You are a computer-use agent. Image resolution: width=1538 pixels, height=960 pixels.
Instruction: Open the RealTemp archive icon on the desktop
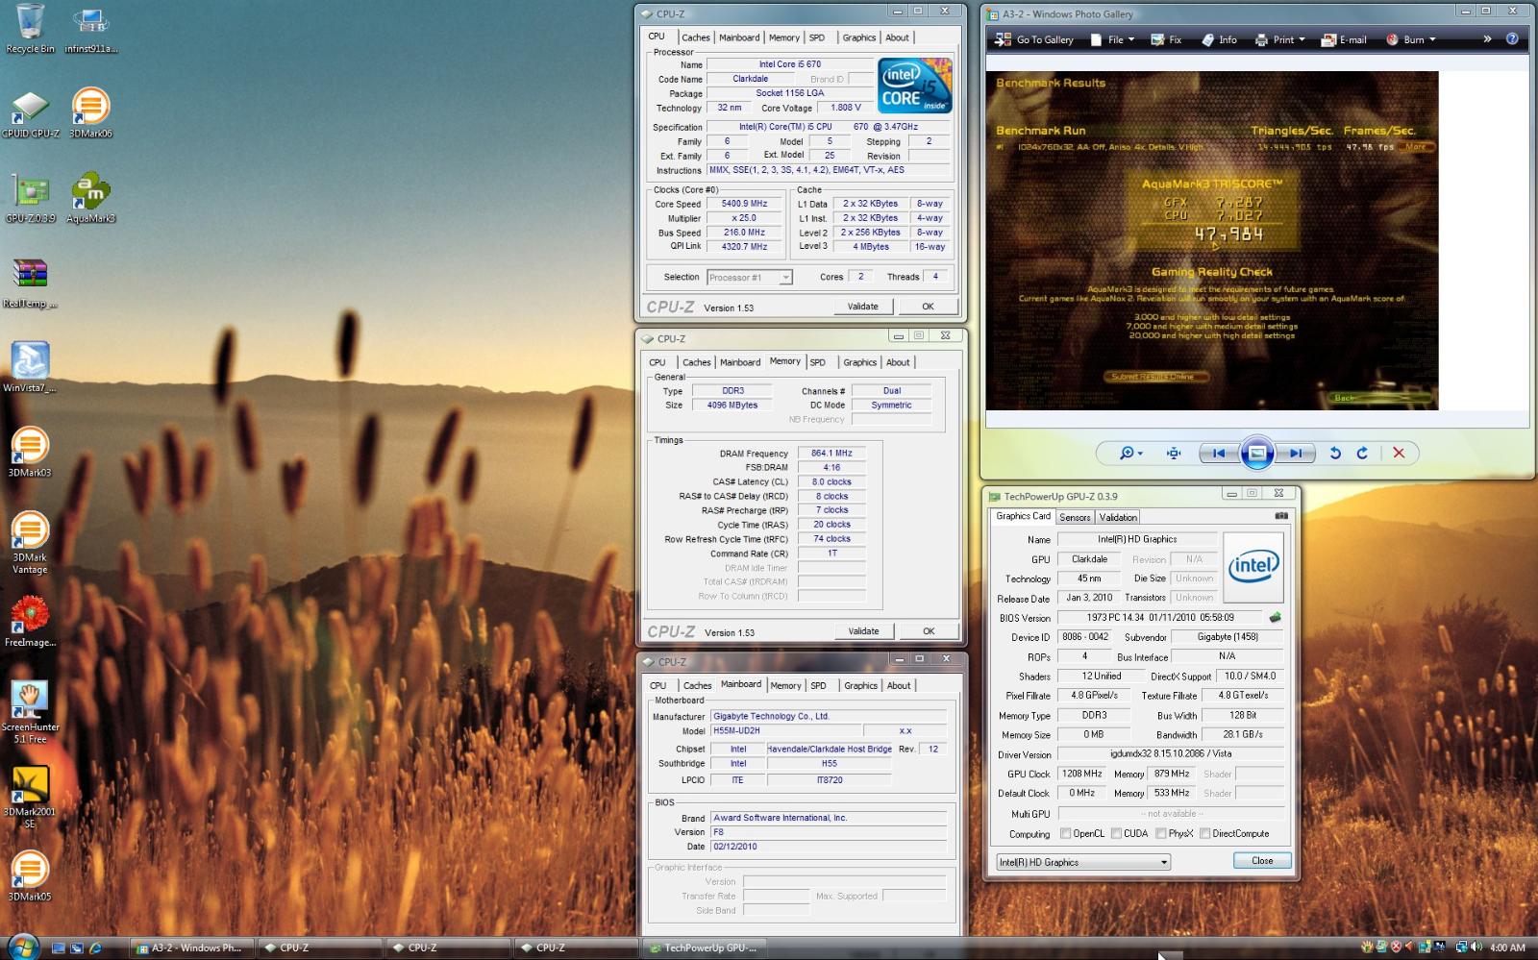click(x=30, y=283)
